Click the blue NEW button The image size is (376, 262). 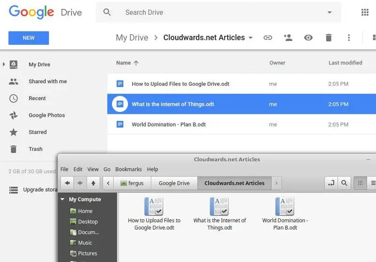coord(29,38)
